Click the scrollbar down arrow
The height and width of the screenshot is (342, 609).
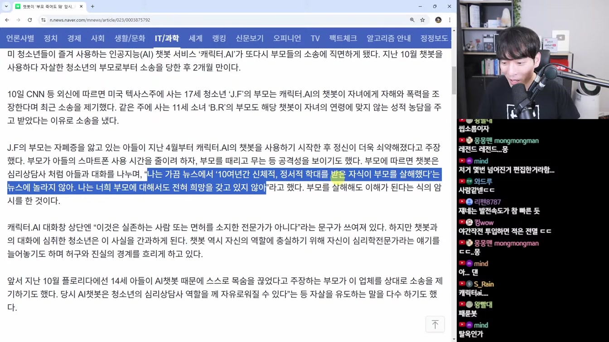[454, 339]
